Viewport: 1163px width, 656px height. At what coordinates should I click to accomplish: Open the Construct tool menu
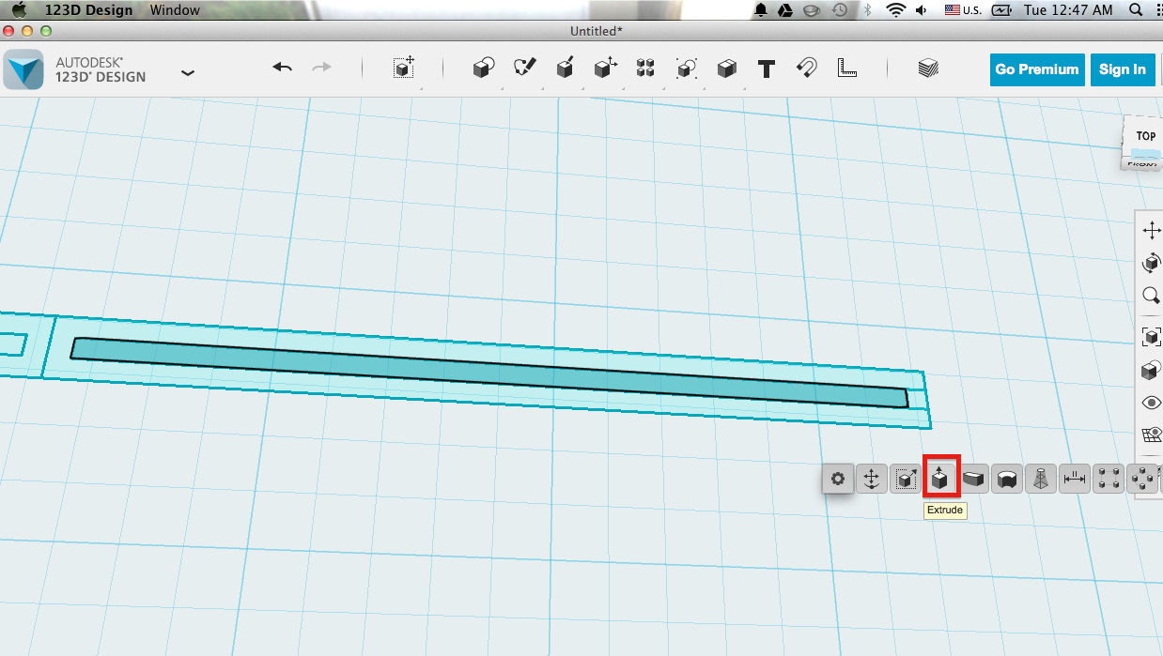coord(565,69)
